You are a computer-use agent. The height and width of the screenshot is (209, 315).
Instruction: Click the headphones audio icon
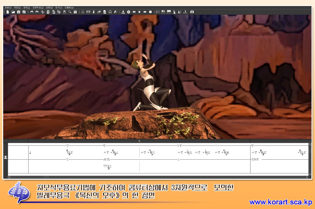tap(110, 12)
